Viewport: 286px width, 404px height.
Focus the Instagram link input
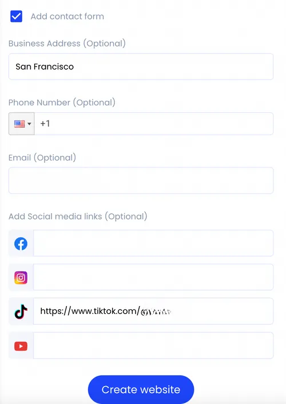153,277
